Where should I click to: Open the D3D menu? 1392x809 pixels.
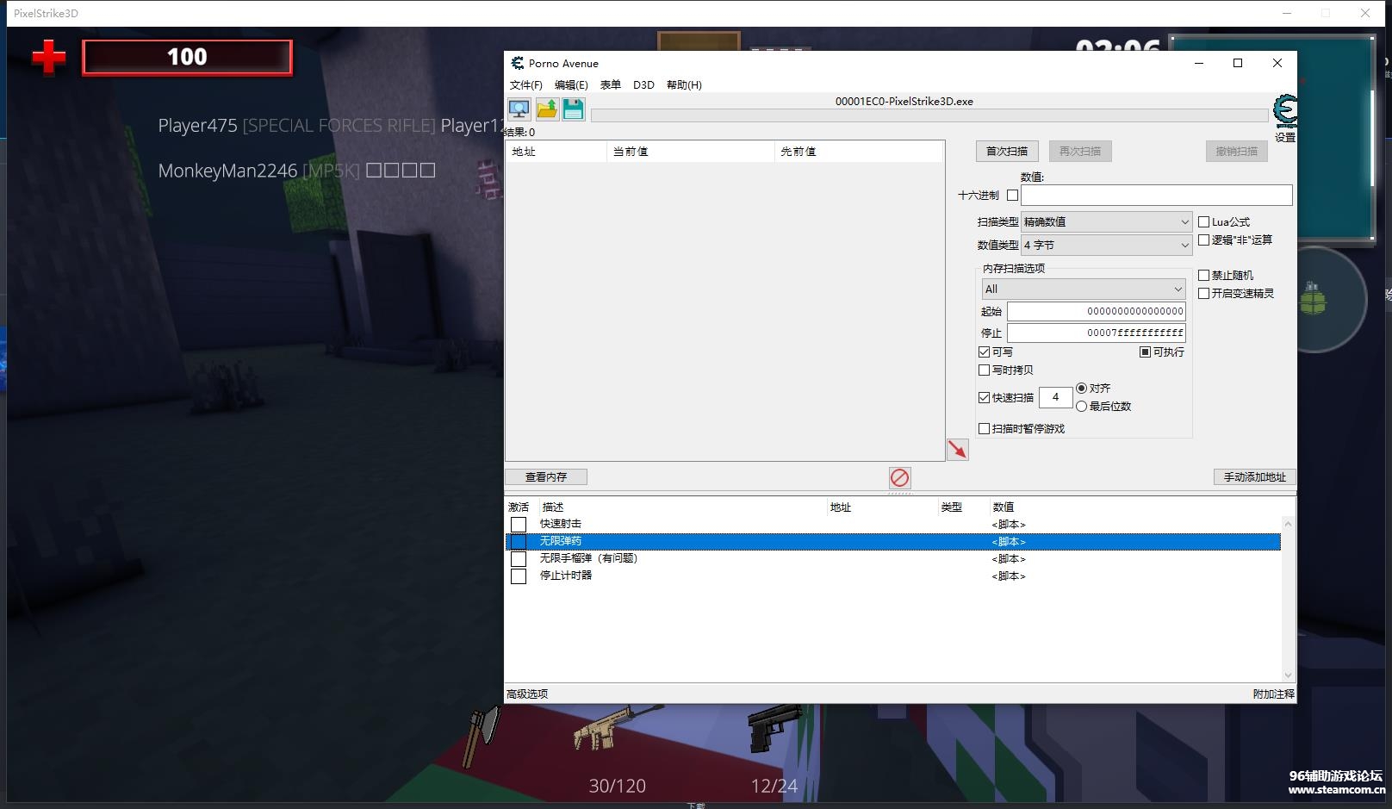(643, 85)
